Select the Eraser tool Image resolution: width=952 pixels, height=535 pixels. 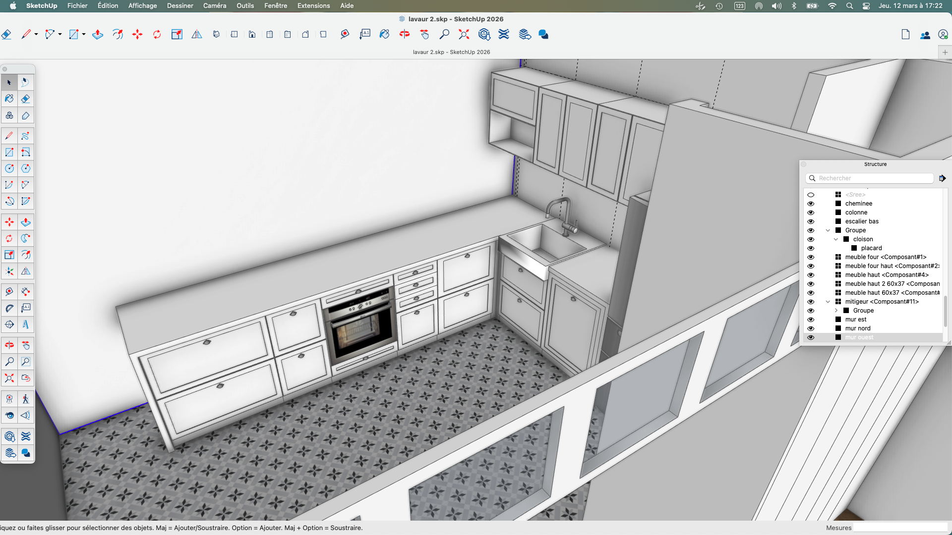tap(25, 99)
